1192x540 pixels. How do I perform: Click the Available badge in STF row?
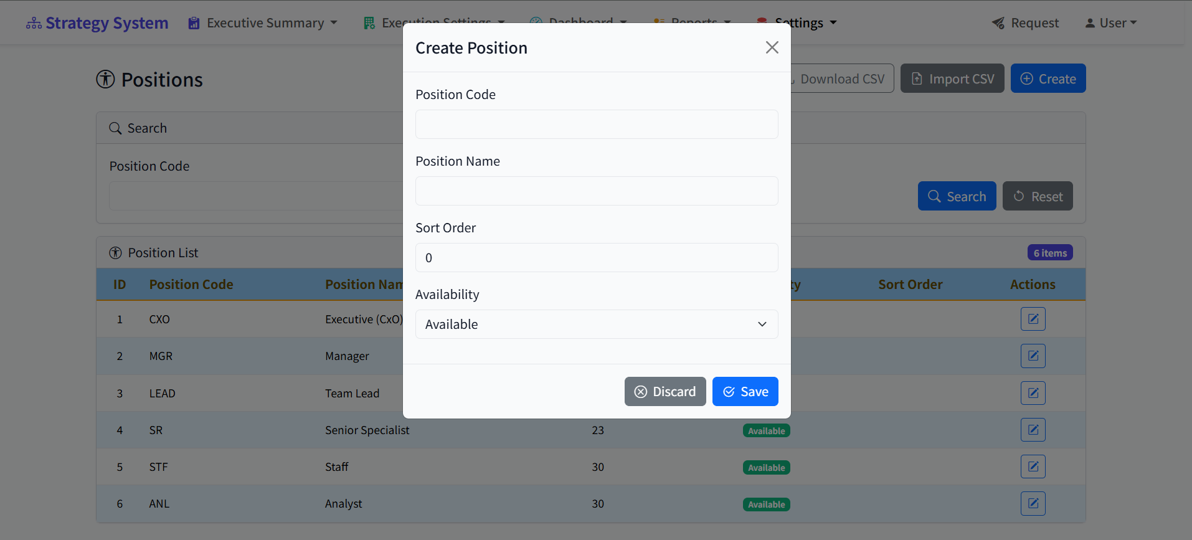pos(766,467)
